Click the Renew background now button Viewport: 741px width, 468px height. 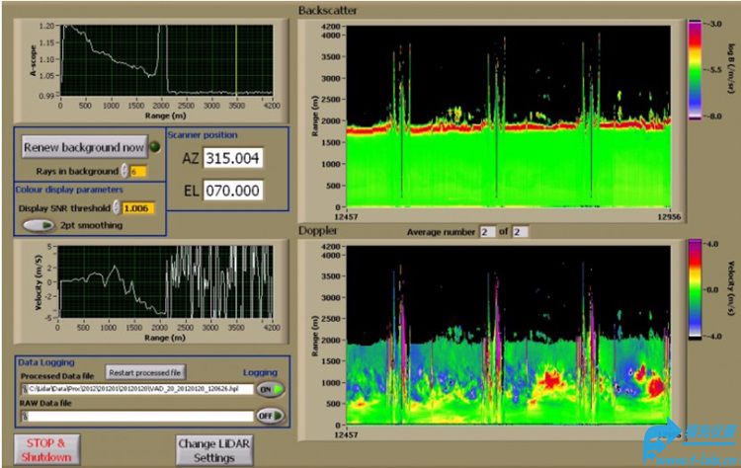point(83,147)
